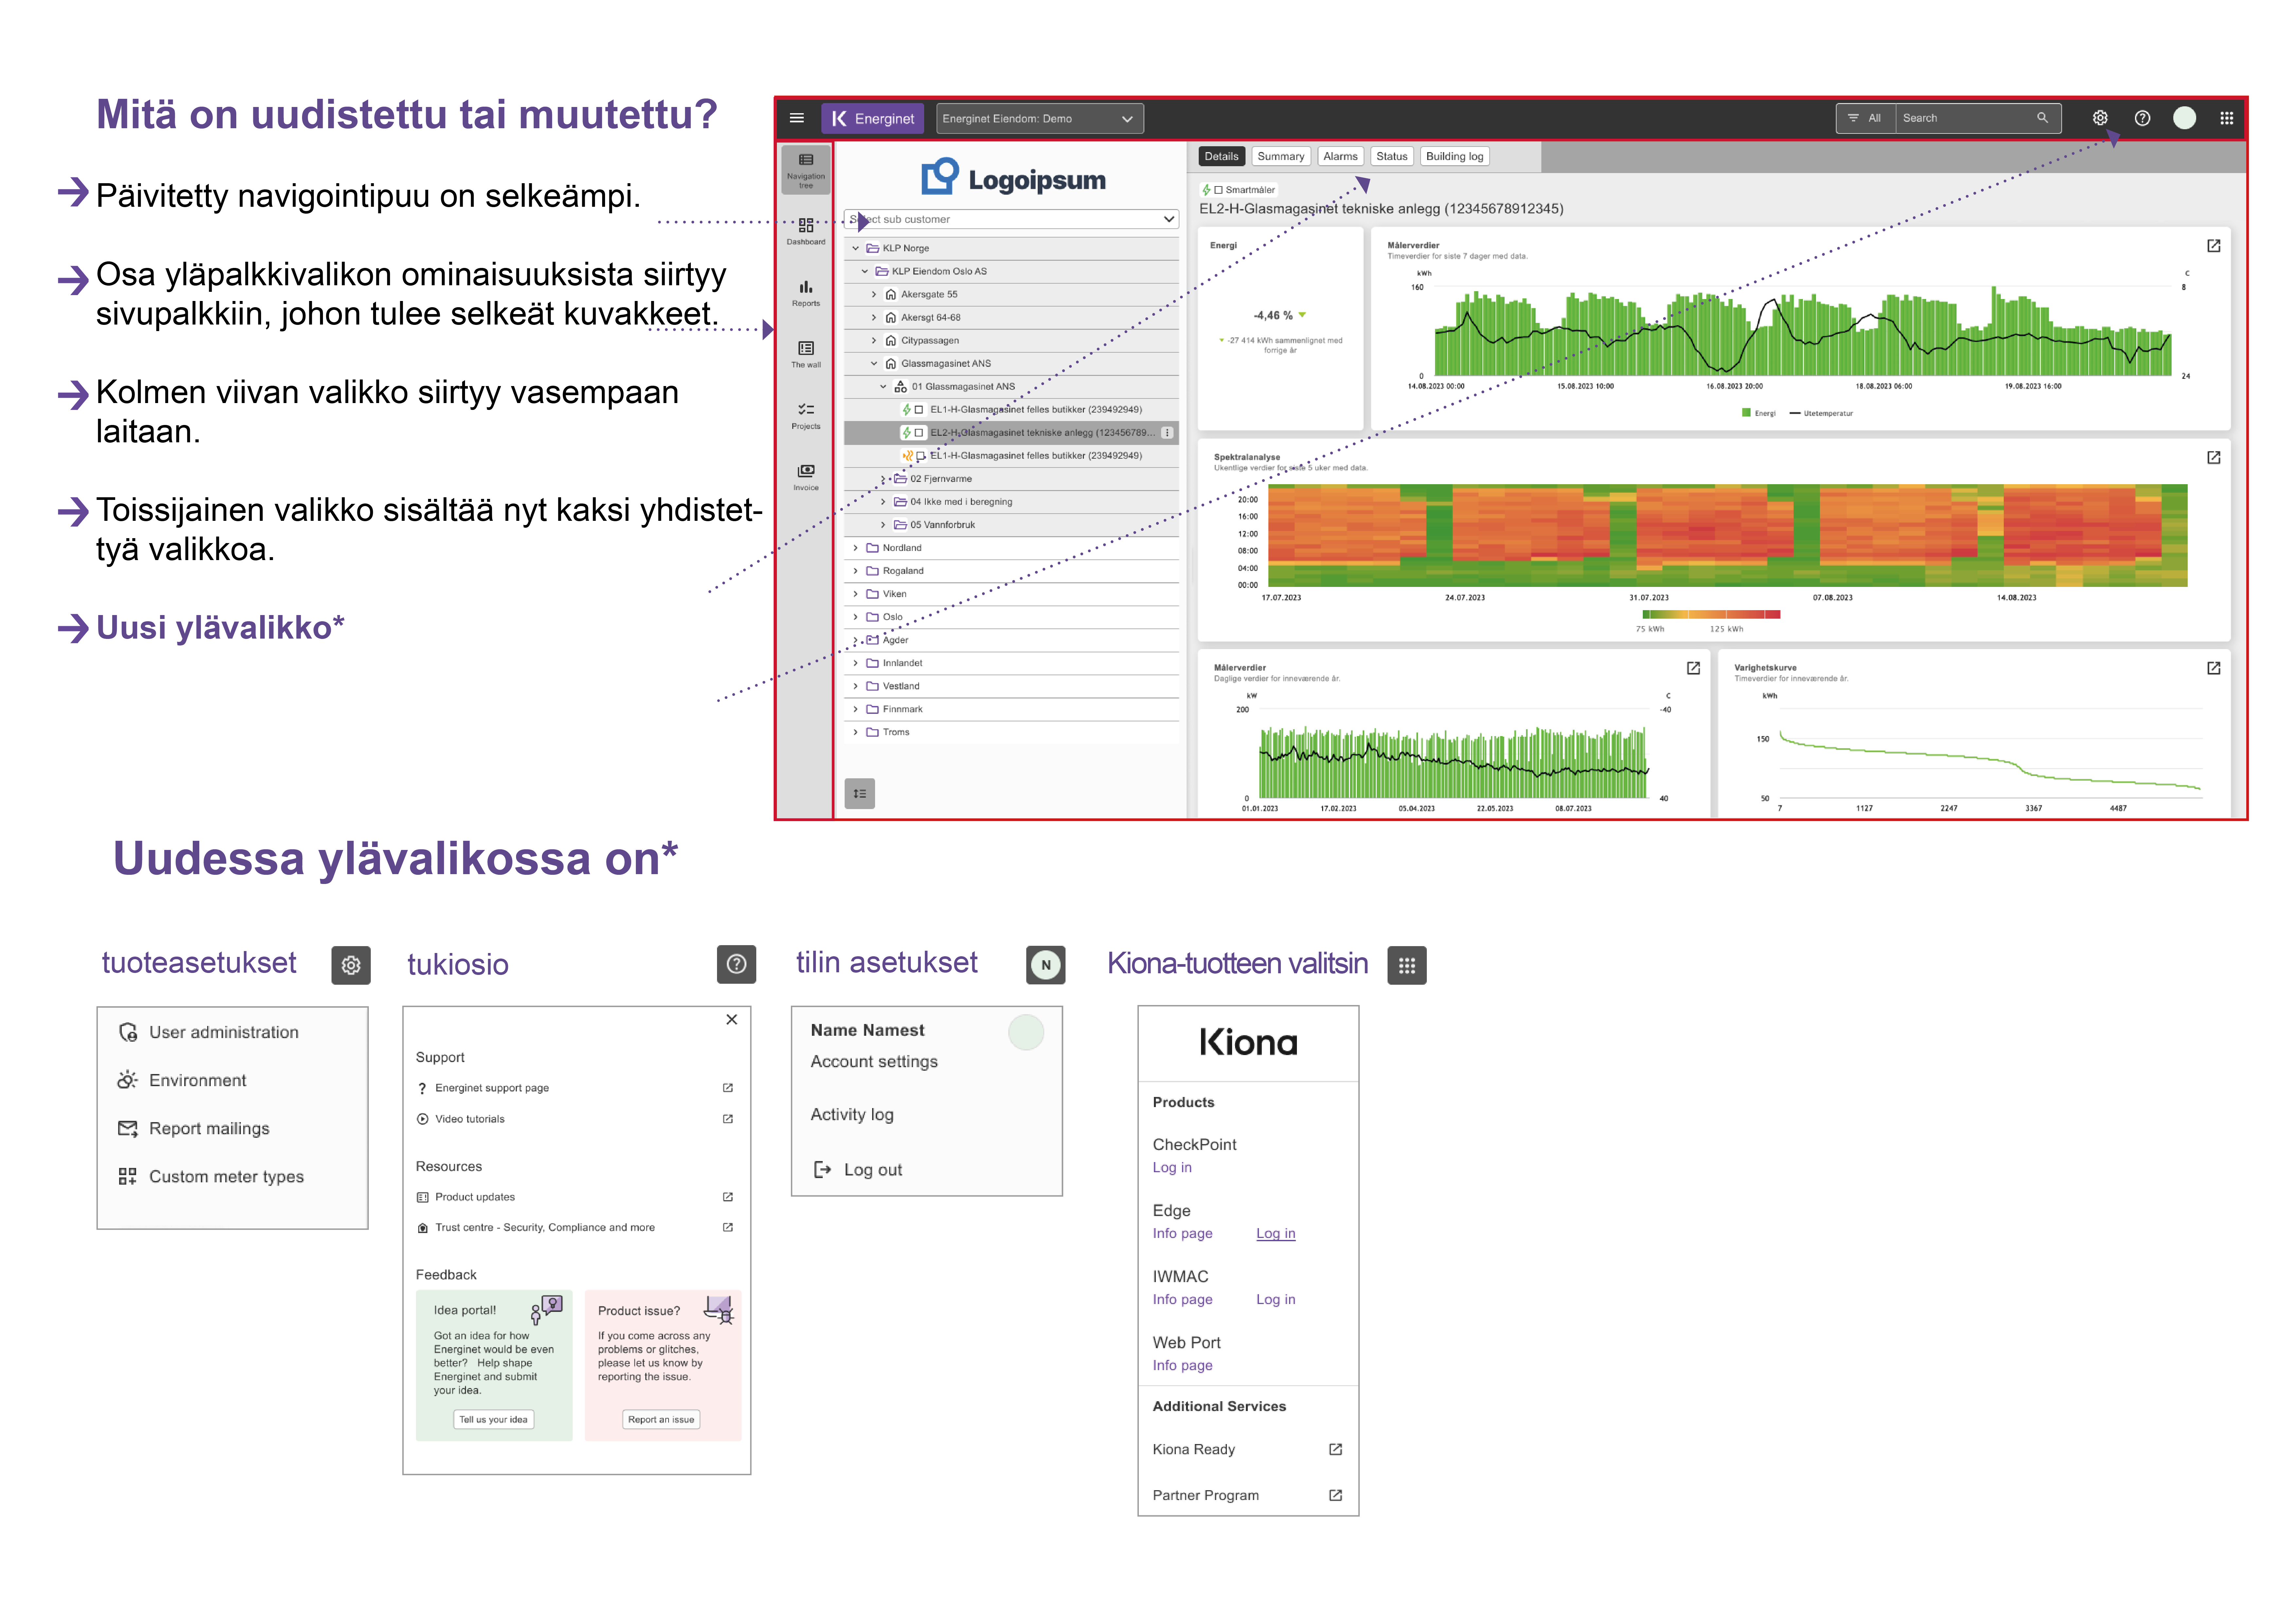Tick the checkbox on the EL2-H tekniske anlegg row

coord(919,433)
